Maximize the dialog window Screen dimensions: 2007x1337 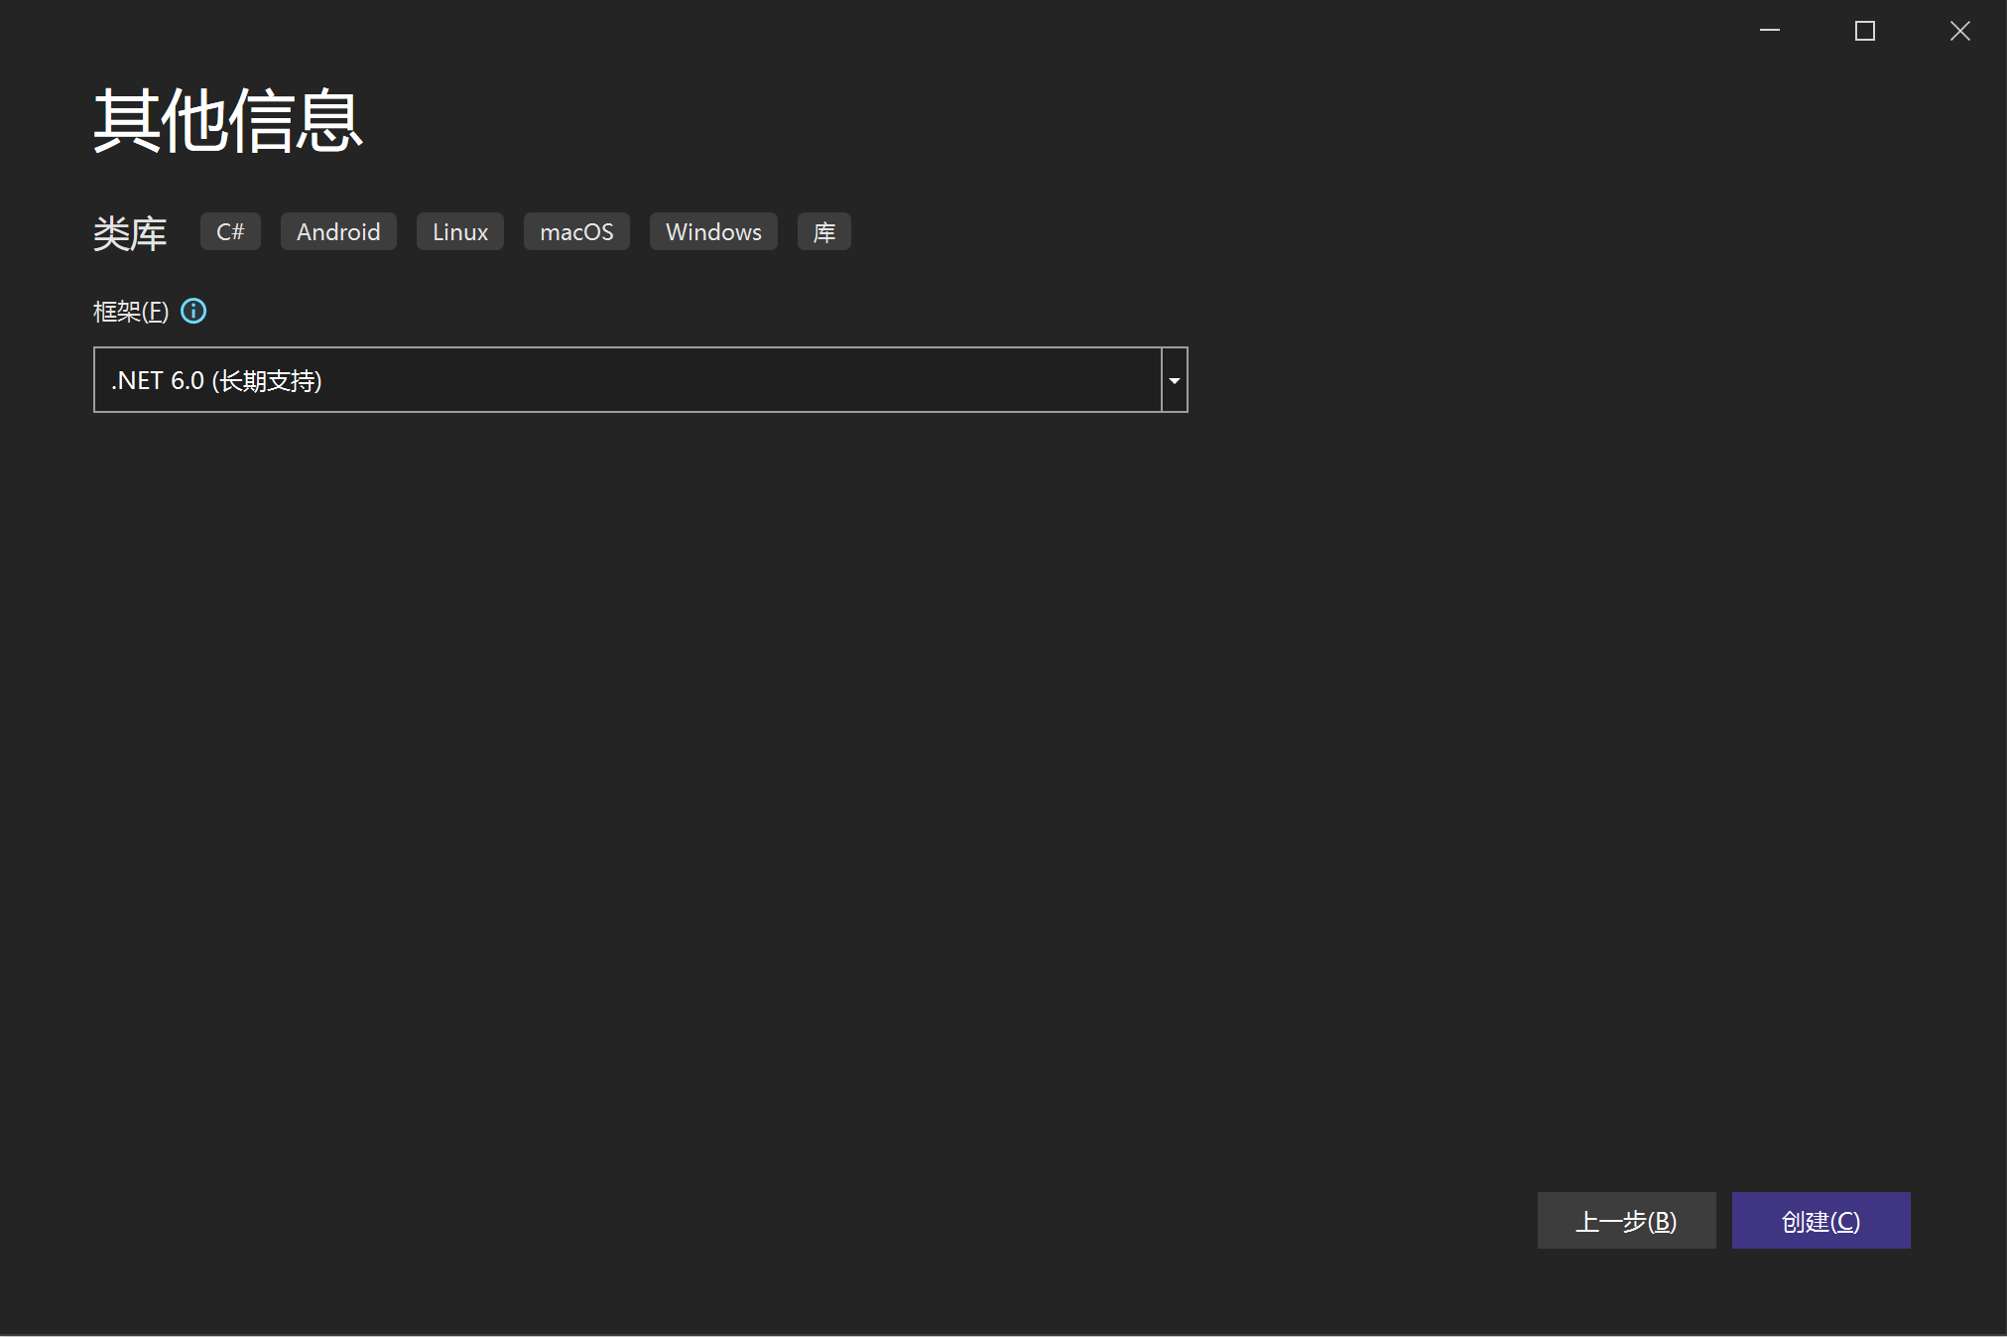point(1864,31)
